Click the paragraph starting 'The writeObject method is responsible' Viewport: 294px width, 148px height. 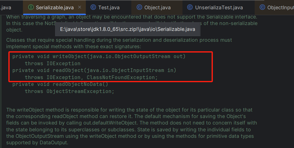point(131,126)
